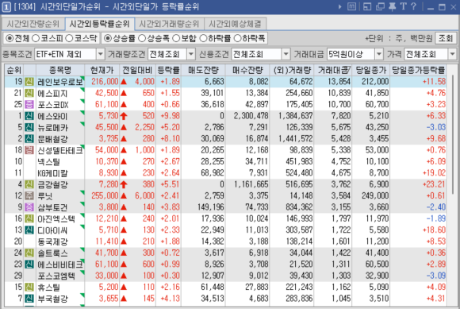Click the 신 badge next to 디아이씨

click(29, 230)
